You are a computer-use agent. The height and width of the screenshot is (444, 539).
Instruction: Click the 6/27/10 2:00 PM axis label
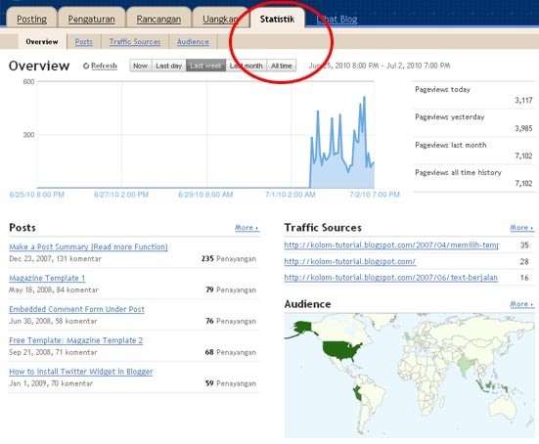(x=121, y=195)
